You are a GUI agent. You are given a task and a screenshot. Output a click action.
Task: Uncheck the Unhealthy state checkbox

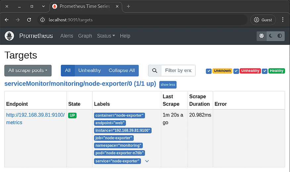click(236, 71)
